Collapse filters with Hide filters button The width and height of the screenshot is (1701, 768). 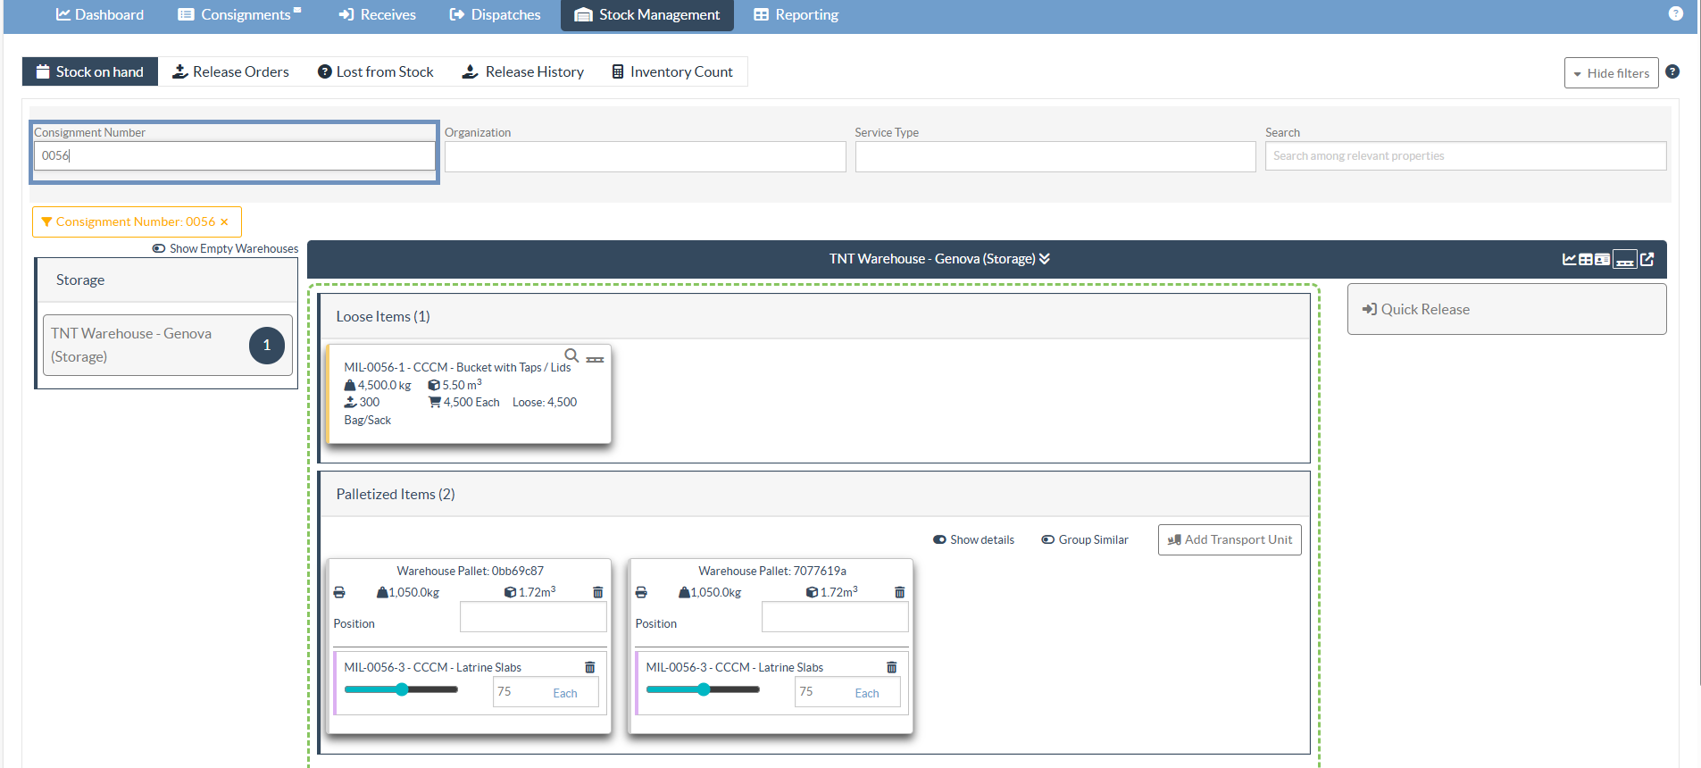1611,73
